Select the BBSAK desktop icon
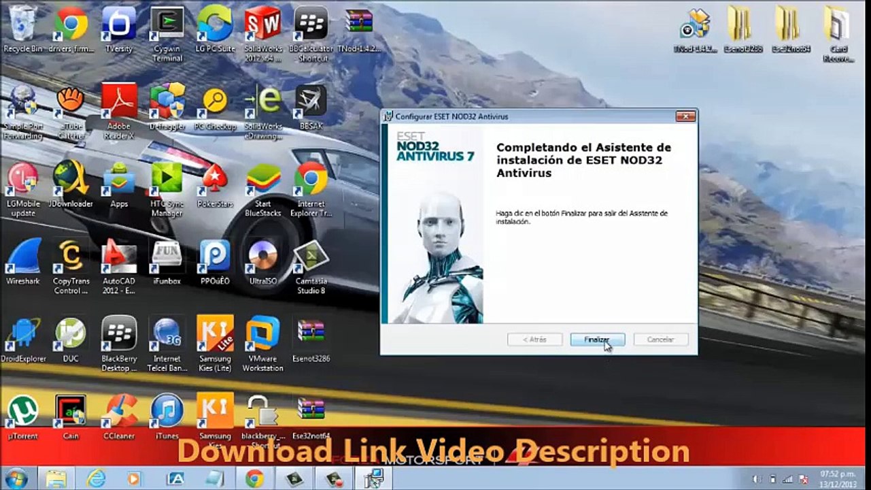Viewport: 871px width, 490px height. [x=311, y=108]
